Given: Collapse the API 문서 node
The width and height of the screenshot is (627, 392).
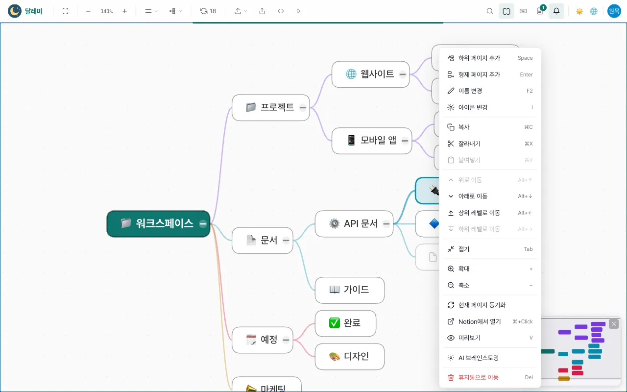Looking at the screenshot, I should (386, 224).
